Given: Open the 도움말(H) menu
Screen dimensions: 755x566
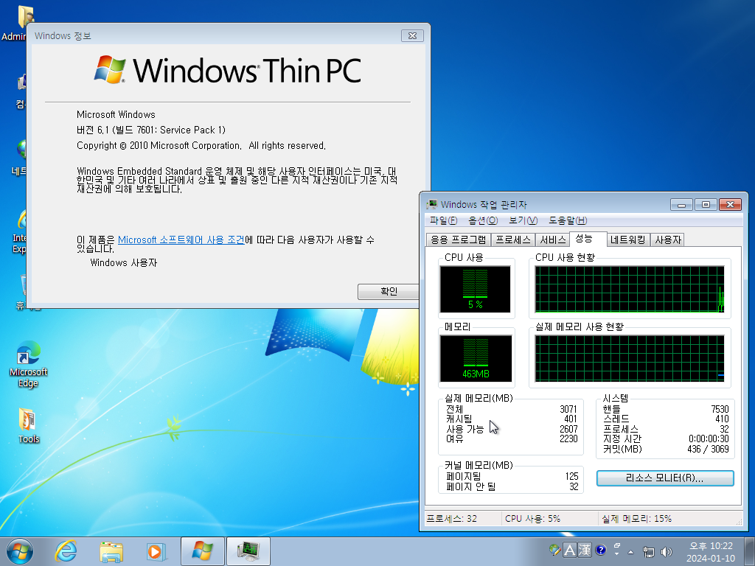Looking at the screenshot, I should click(568, 220).
